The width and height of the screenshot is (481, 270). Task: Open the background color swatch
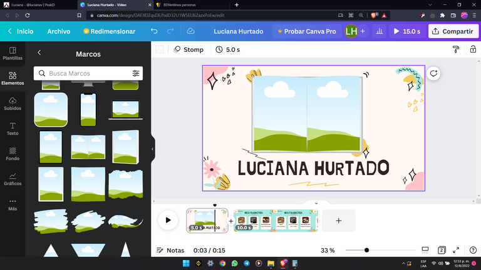160,49
